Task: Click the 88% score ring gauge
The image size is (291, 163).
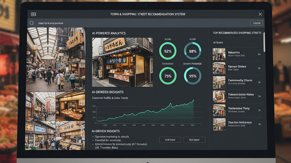Action: tap(192, 51)
